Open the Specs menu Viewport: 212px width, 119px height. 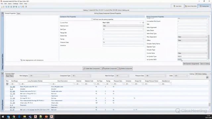pos(10,4)
